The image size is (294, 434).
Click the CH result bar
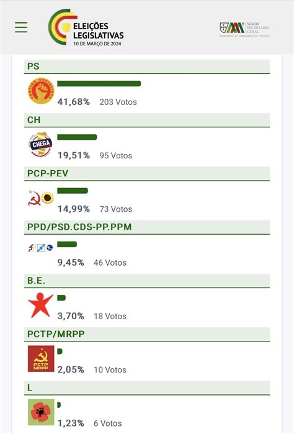(77, 137)
